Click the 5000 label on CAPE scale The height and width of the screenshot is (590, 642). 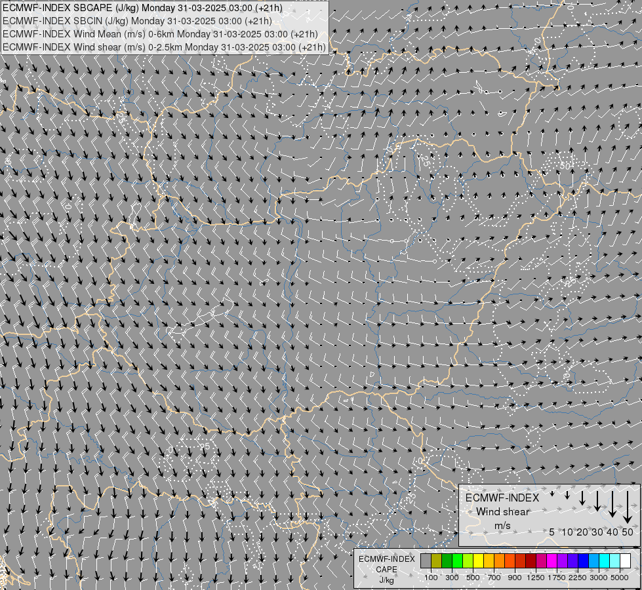620,578
